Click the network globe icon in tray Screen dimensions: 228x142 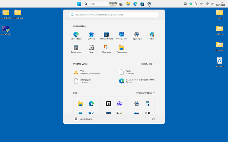208,4
